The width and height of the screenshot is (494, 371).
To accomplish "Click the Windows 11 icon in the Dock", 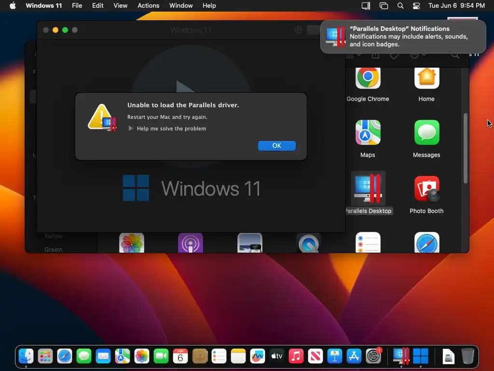I will tap(421, 357).
